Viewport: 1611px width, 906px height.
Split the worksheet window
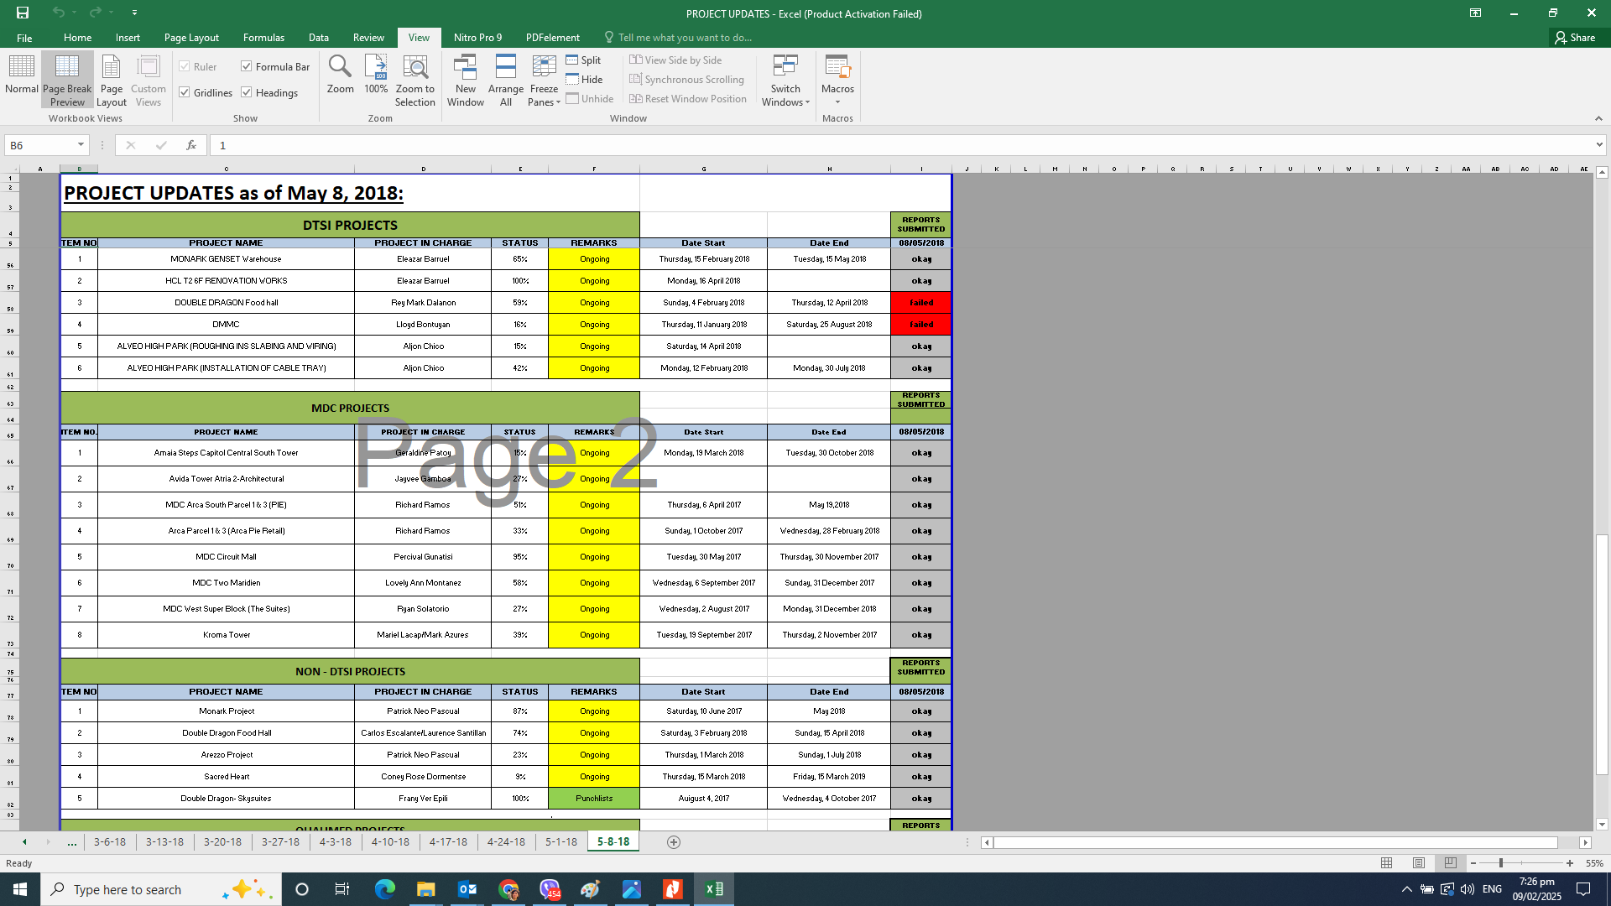tap(584, 60)
